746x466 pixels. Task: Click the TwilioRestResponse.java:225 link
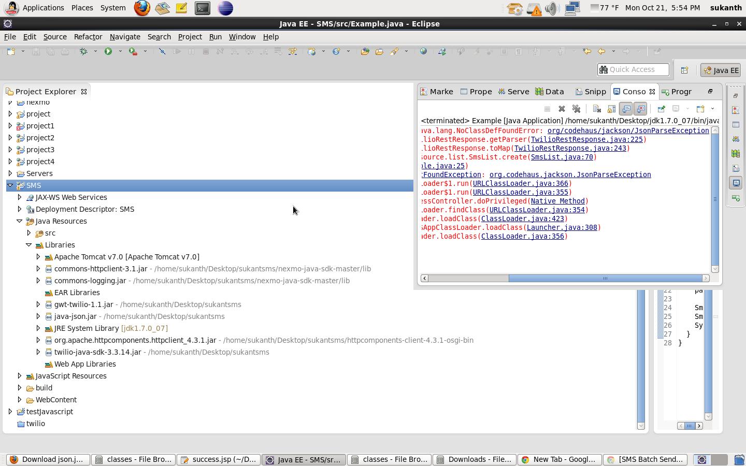(586, 139)
